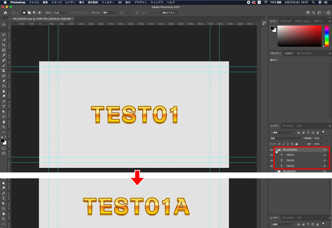Expand the TIN_GOLD01 group
332x228 pixels.
276,171
